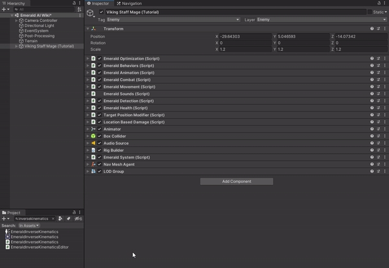Expand the Emerald Health script component
The image size is (389, 268).
pos(88,108)
